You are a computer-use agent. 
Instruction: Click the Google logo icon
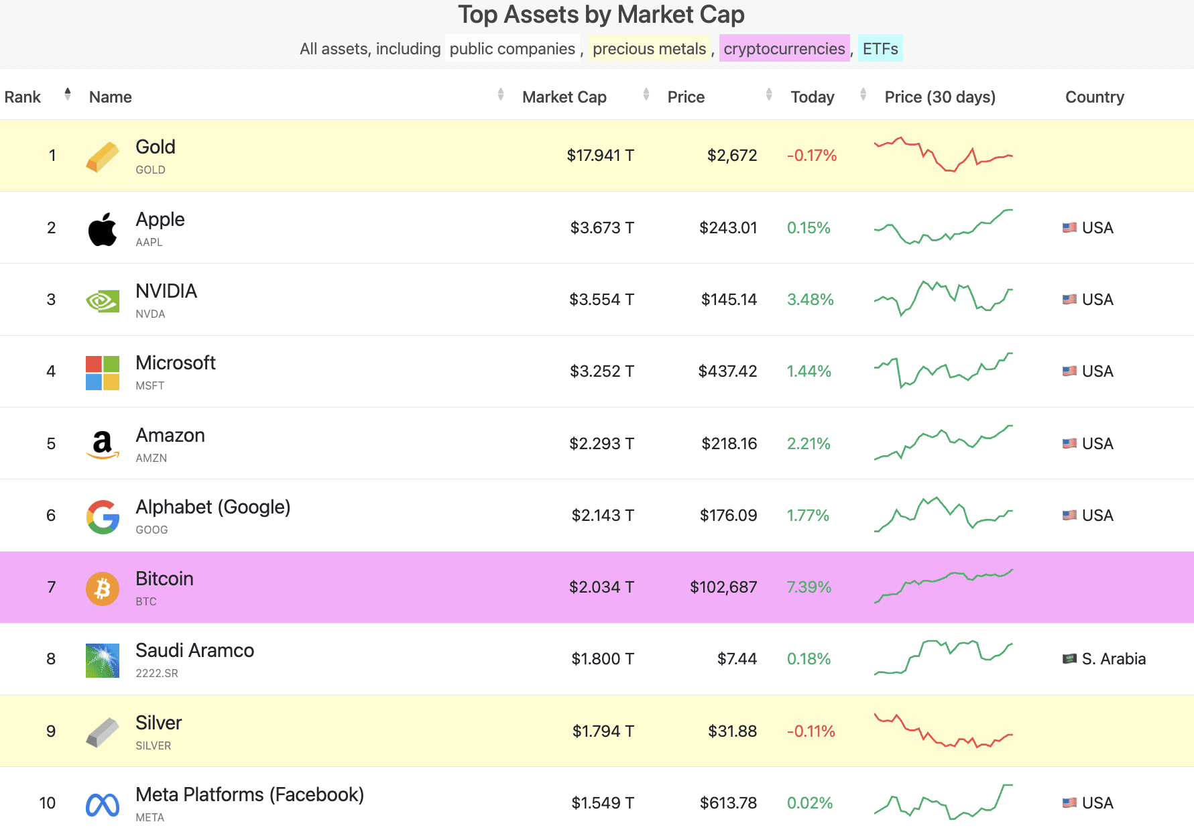click(103, 516)
